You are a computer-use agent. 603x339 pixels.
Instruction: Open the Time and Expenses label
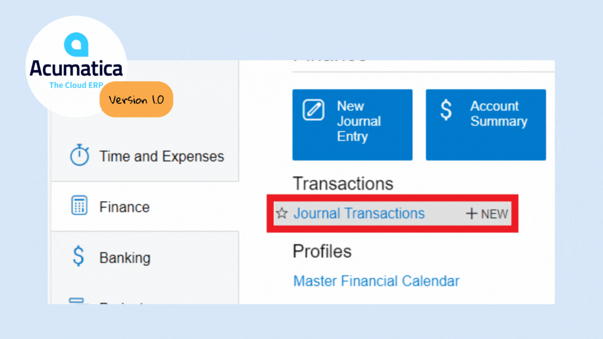point(162,156)
